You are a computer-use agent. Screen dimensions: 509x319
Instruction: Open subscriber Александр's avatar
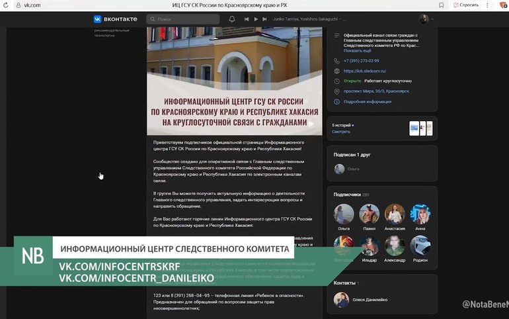point(395,246)
